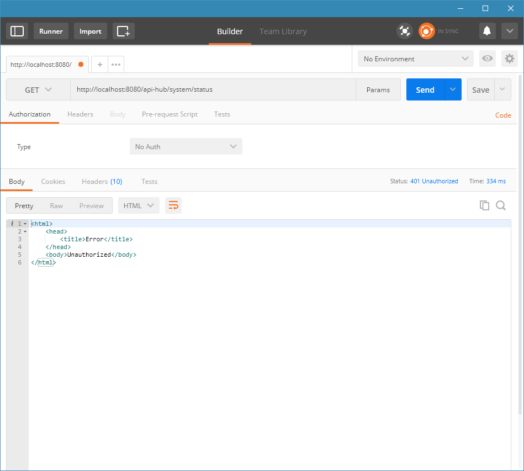Click the closing html tag line 6
Screen dimensions: 524x471
coord(44,262)
